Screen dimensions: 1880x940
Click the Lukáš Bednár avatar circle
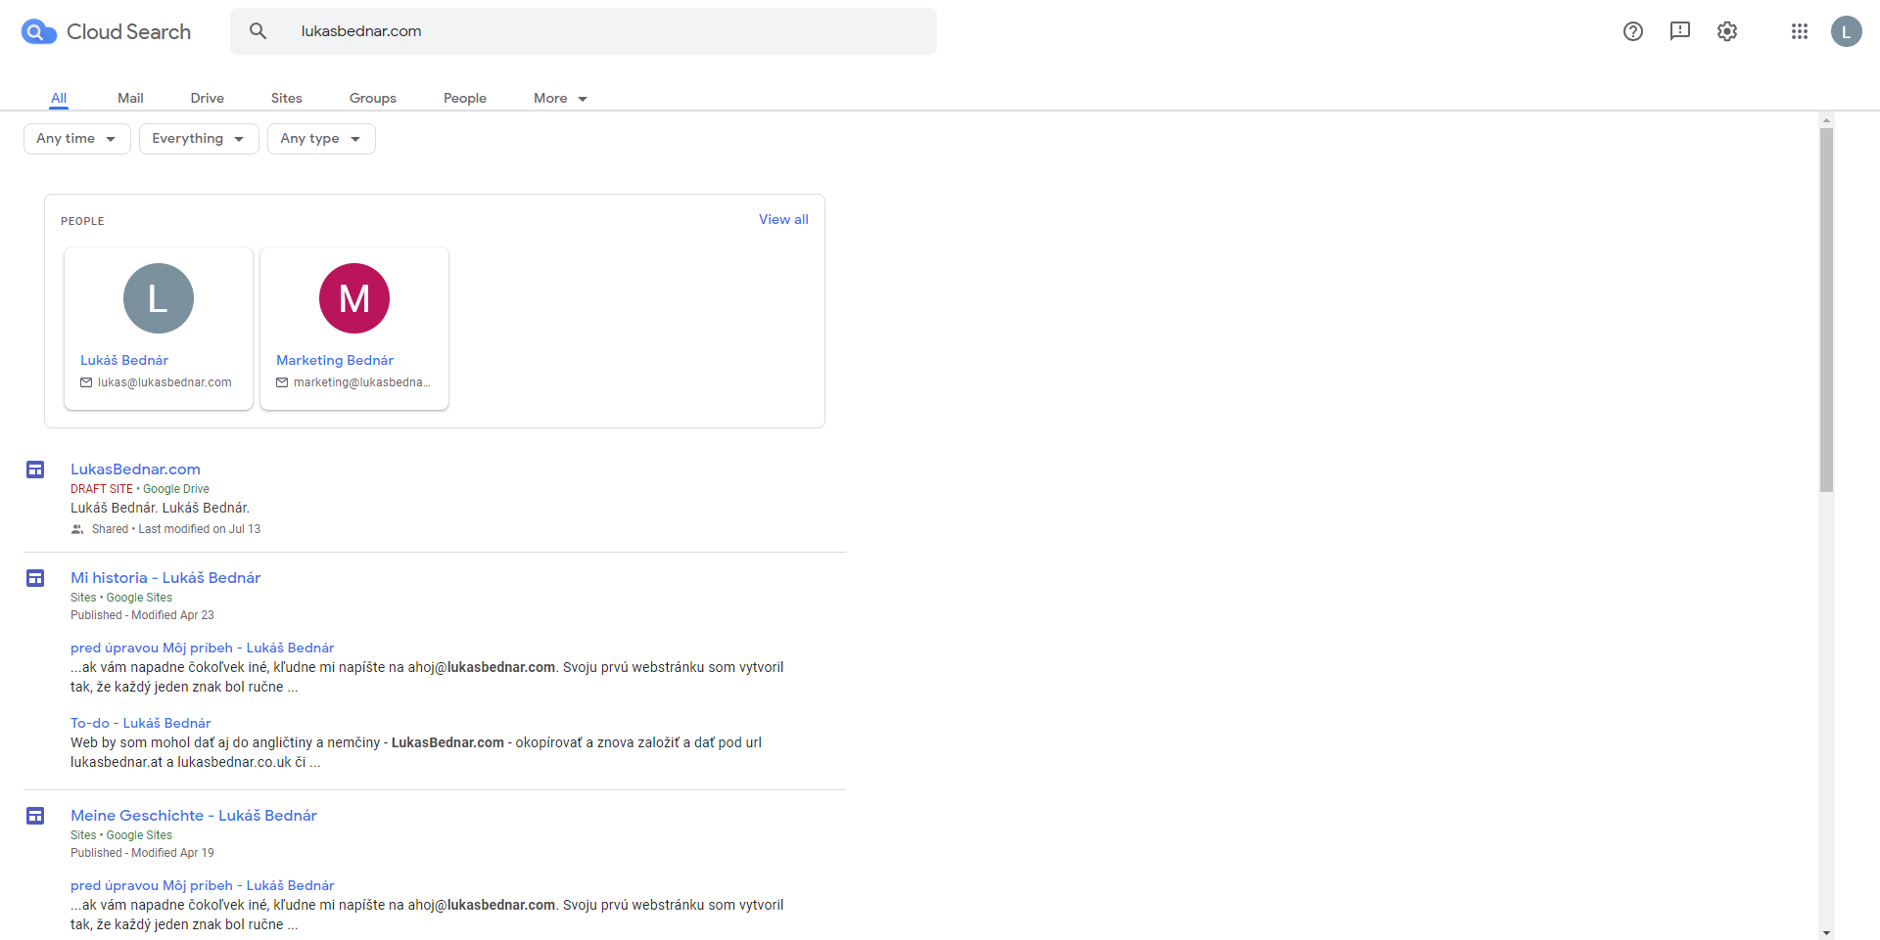pyautogui.click(x=159, y=298)
